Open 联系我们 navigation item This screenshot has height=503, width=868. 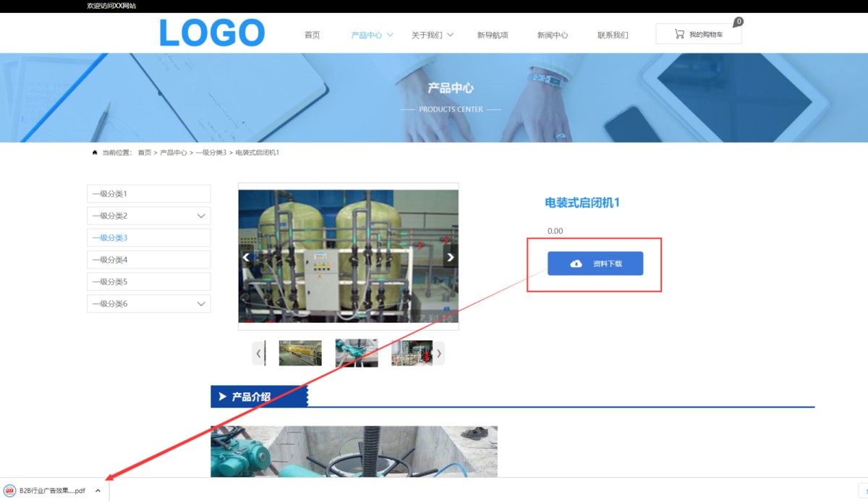(613, 35)
